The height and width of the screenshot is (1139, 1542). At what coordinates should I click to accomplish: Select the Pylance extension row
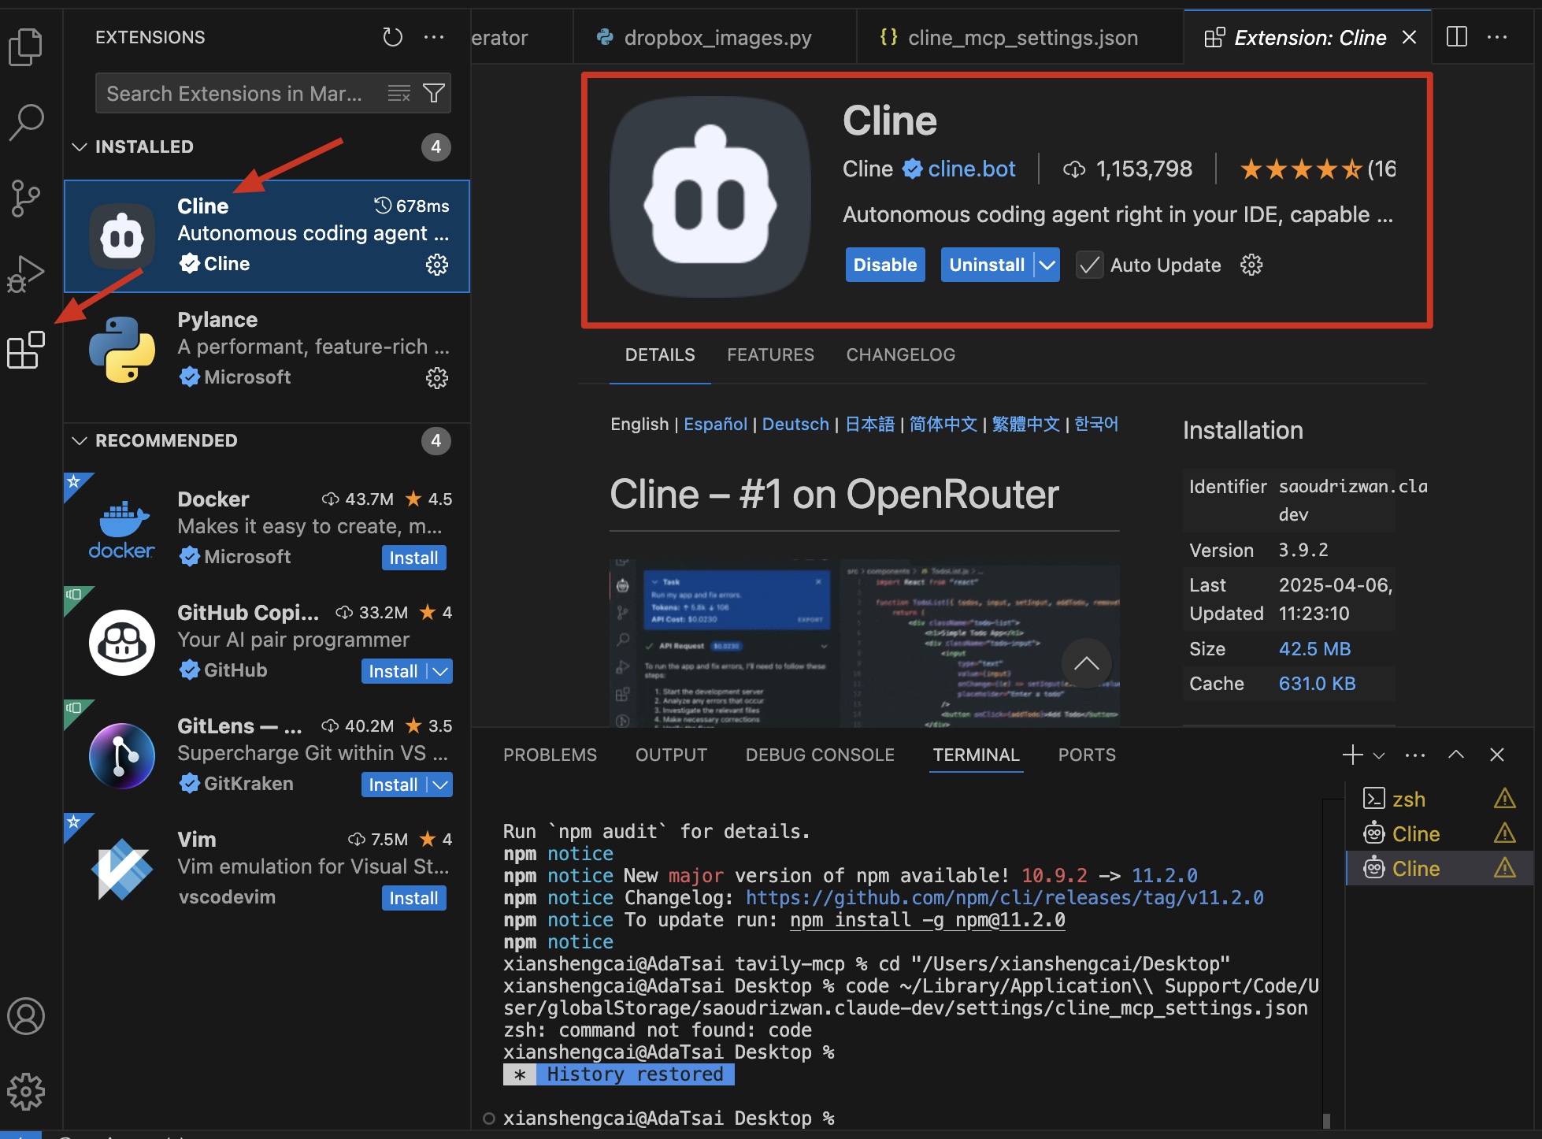click(267, 350)
